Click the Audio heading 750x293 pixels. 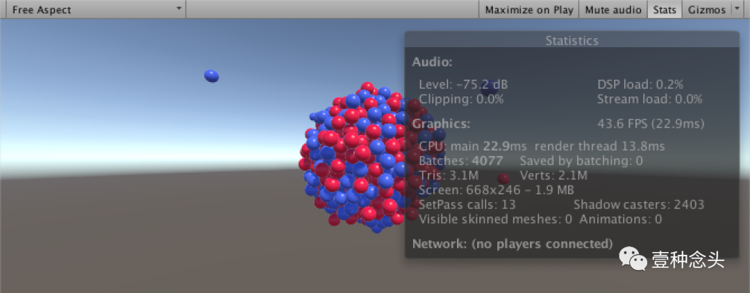[x=432, y=62]
